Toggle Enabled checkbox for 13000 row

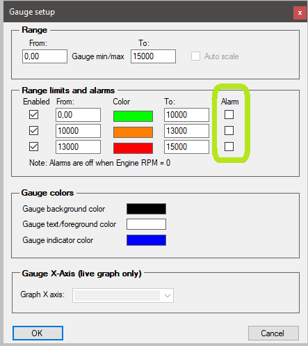(x=33, y=147)
